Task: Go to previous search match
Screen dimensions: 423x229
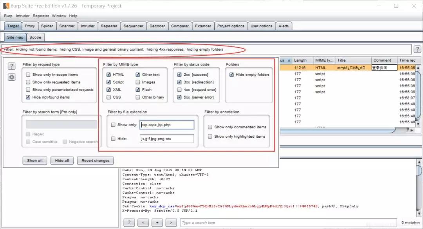Action: (143, 222)
